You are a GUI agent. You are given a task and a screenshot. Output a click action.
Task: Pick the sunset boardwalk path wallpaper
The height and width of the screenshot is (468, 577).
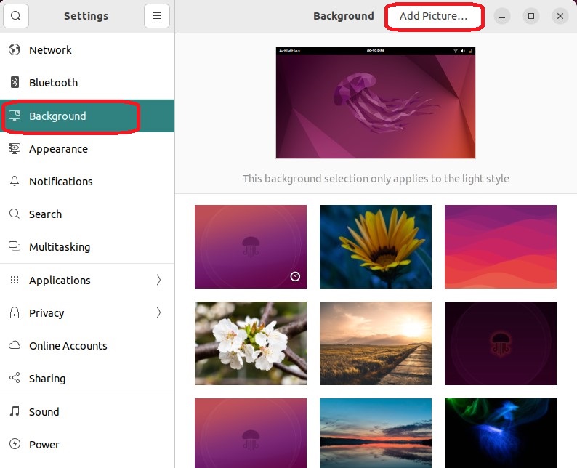coord(376,343)
